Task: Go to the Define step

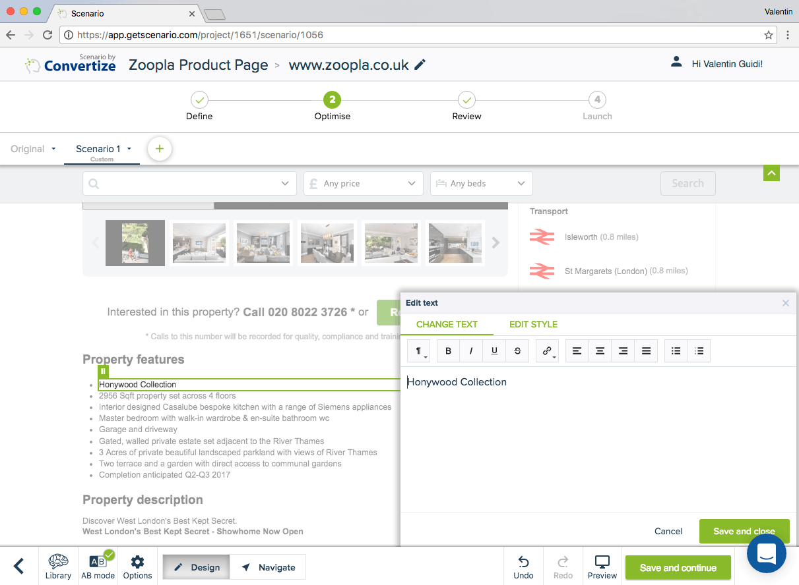Action: point(199,107)
